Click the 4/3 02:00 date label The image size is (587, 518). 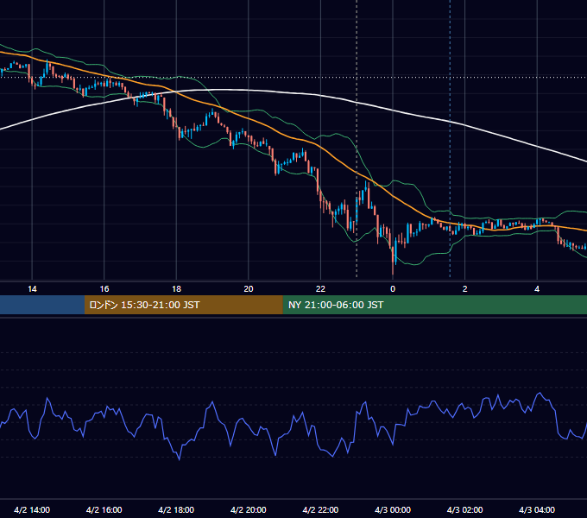pos(465,509)
